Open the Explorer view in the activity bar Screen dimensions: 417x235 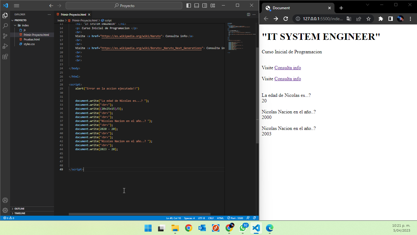pos(5,15)
